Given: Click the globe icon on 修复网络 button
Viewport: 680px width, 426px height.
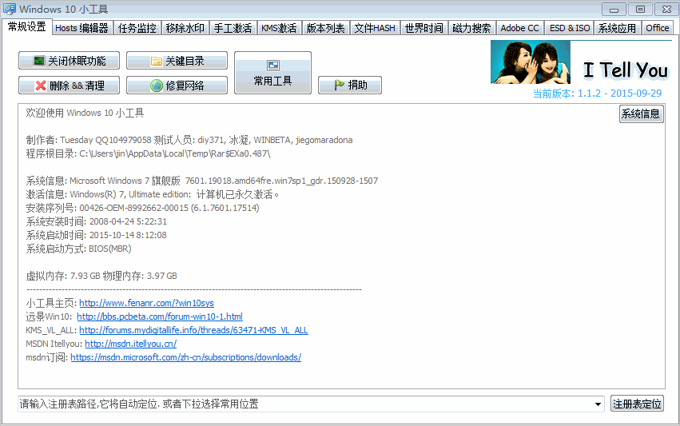Looking at the screenshot, I should click(x=156, y=86).
